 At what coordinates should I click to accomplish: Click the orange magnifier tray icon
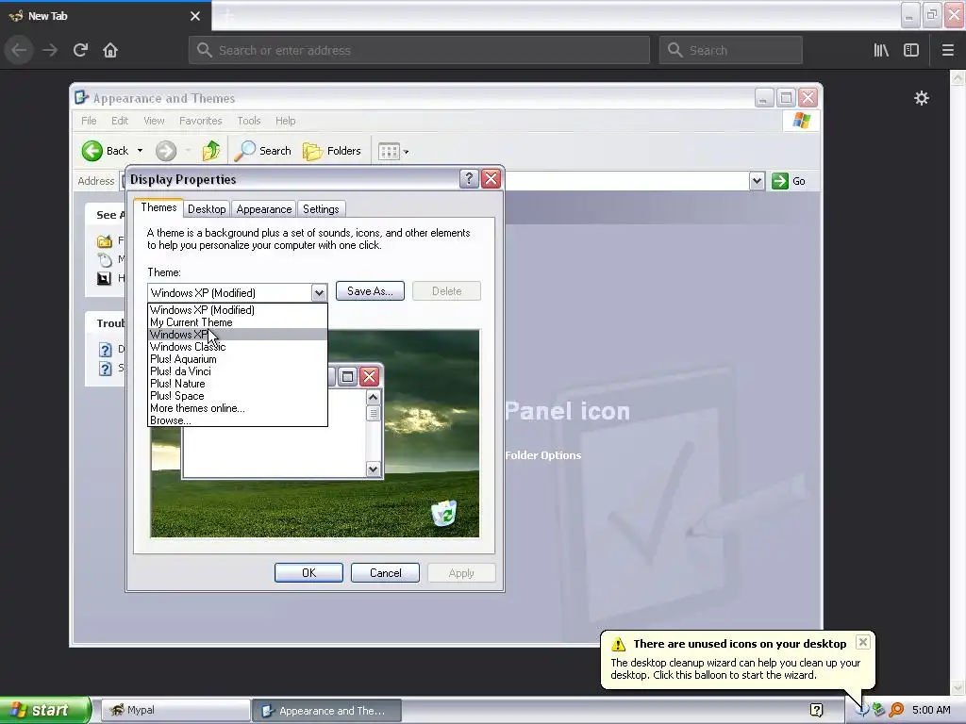click(x=896, y=710)
